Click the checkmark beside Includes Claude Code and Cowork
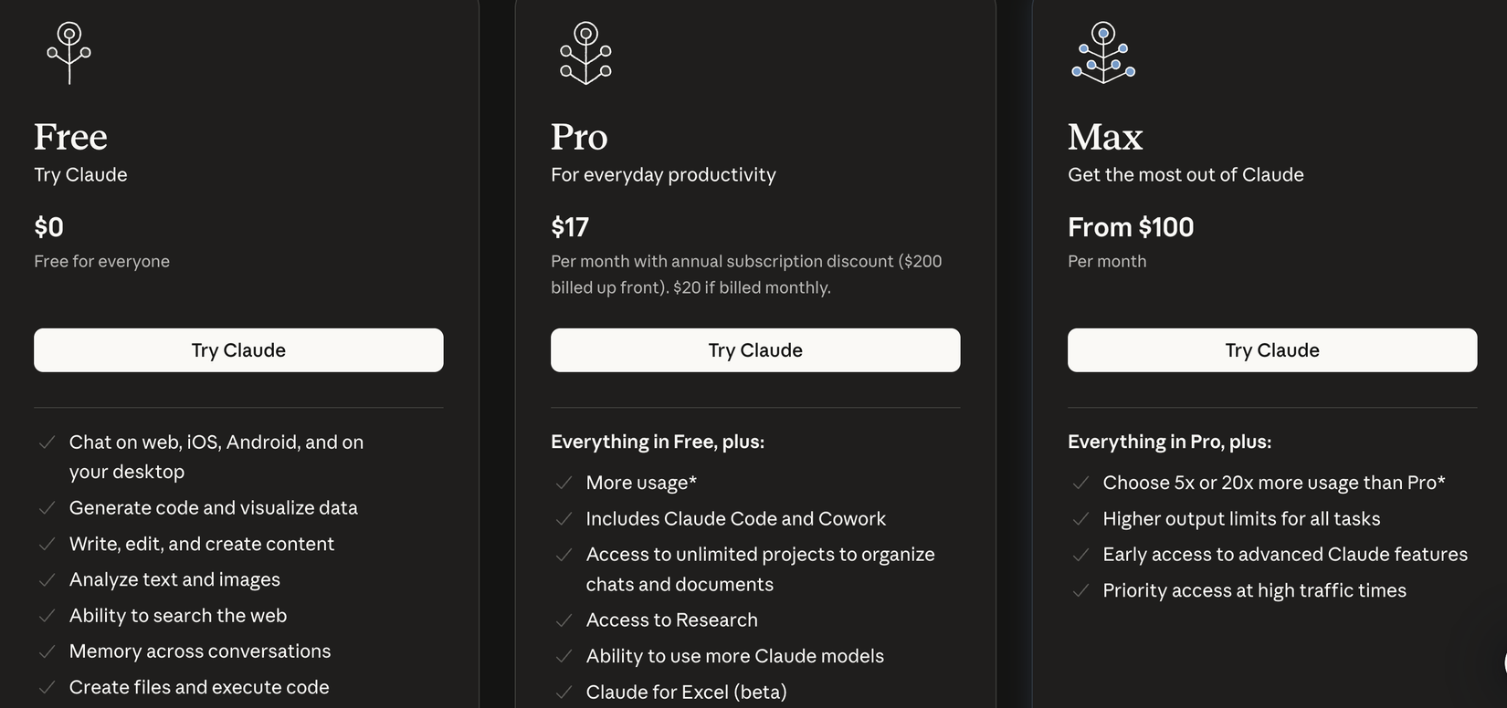 [x=564, y=519]
